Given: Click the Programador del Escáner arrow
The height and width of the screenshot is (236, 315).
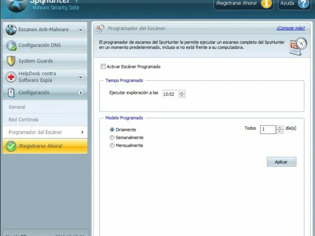Looking at the screenshot, I should click(82, 132).
